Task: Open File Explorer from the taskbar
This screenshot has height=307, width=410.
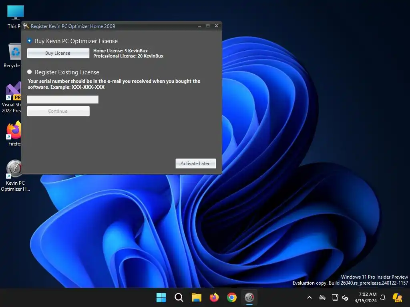Action: pyautogui.click(x=196, y=297)
